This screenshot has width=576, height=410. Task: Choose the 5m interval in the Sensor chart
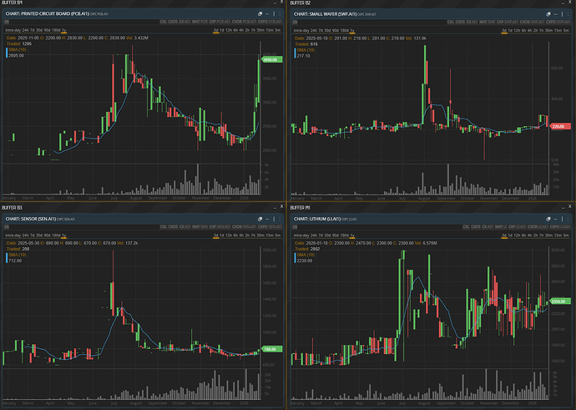pyautogui.click(x=280, y=236)
